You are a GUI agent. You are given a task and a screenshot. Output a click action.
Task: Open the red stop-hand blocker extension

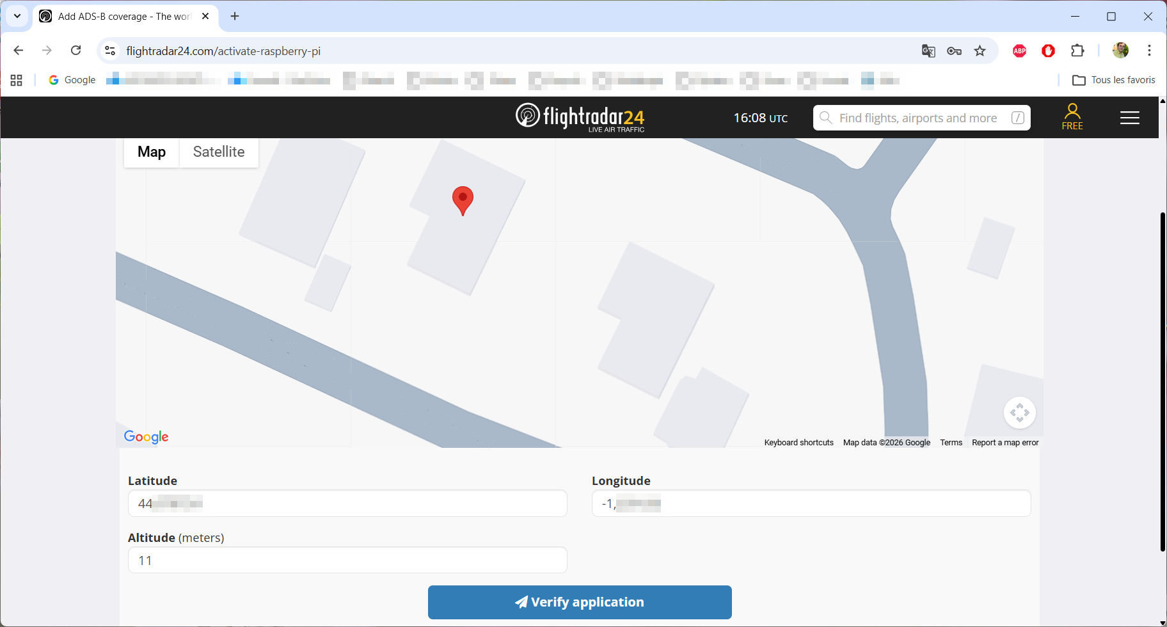pyautogui.click(x=1048, y=51)
